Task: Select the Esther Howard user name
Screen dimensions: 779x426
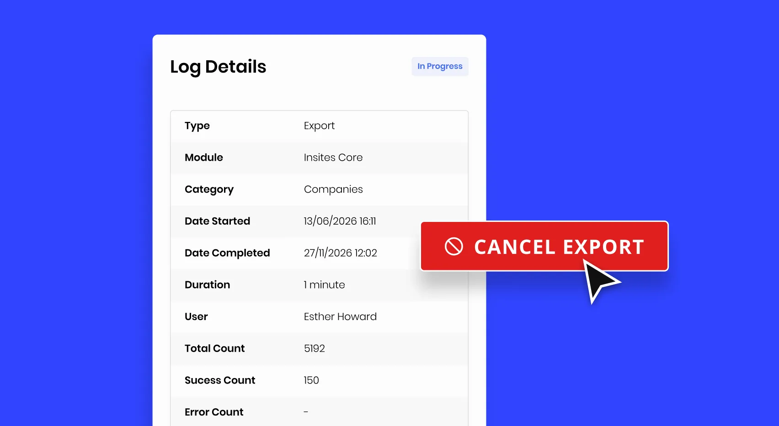Action: 340,316
